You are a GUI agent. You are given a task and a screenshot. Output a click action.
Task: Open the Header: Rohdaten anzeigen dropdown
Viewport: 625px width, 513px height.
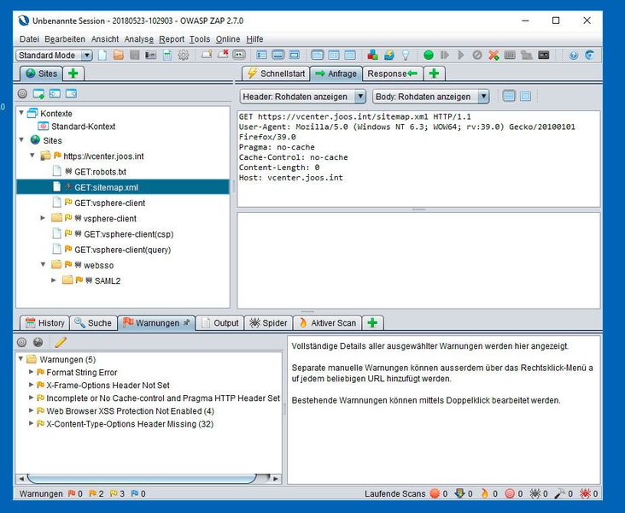click(302, 97)
